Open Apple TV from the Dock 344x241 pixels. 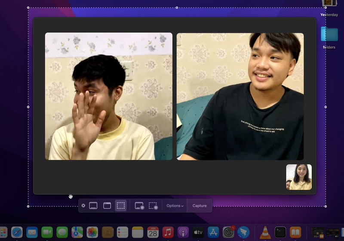coord(198,232)
